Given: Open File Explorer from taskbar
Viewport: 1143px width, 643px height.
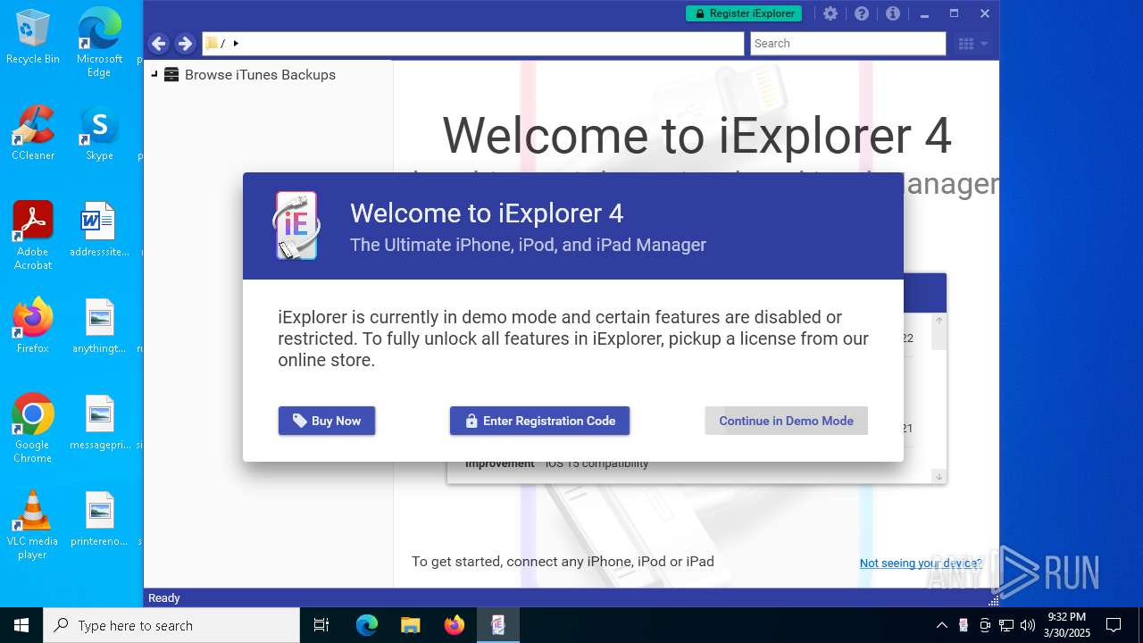Looking at the screenshot, I should pos(411,625).
